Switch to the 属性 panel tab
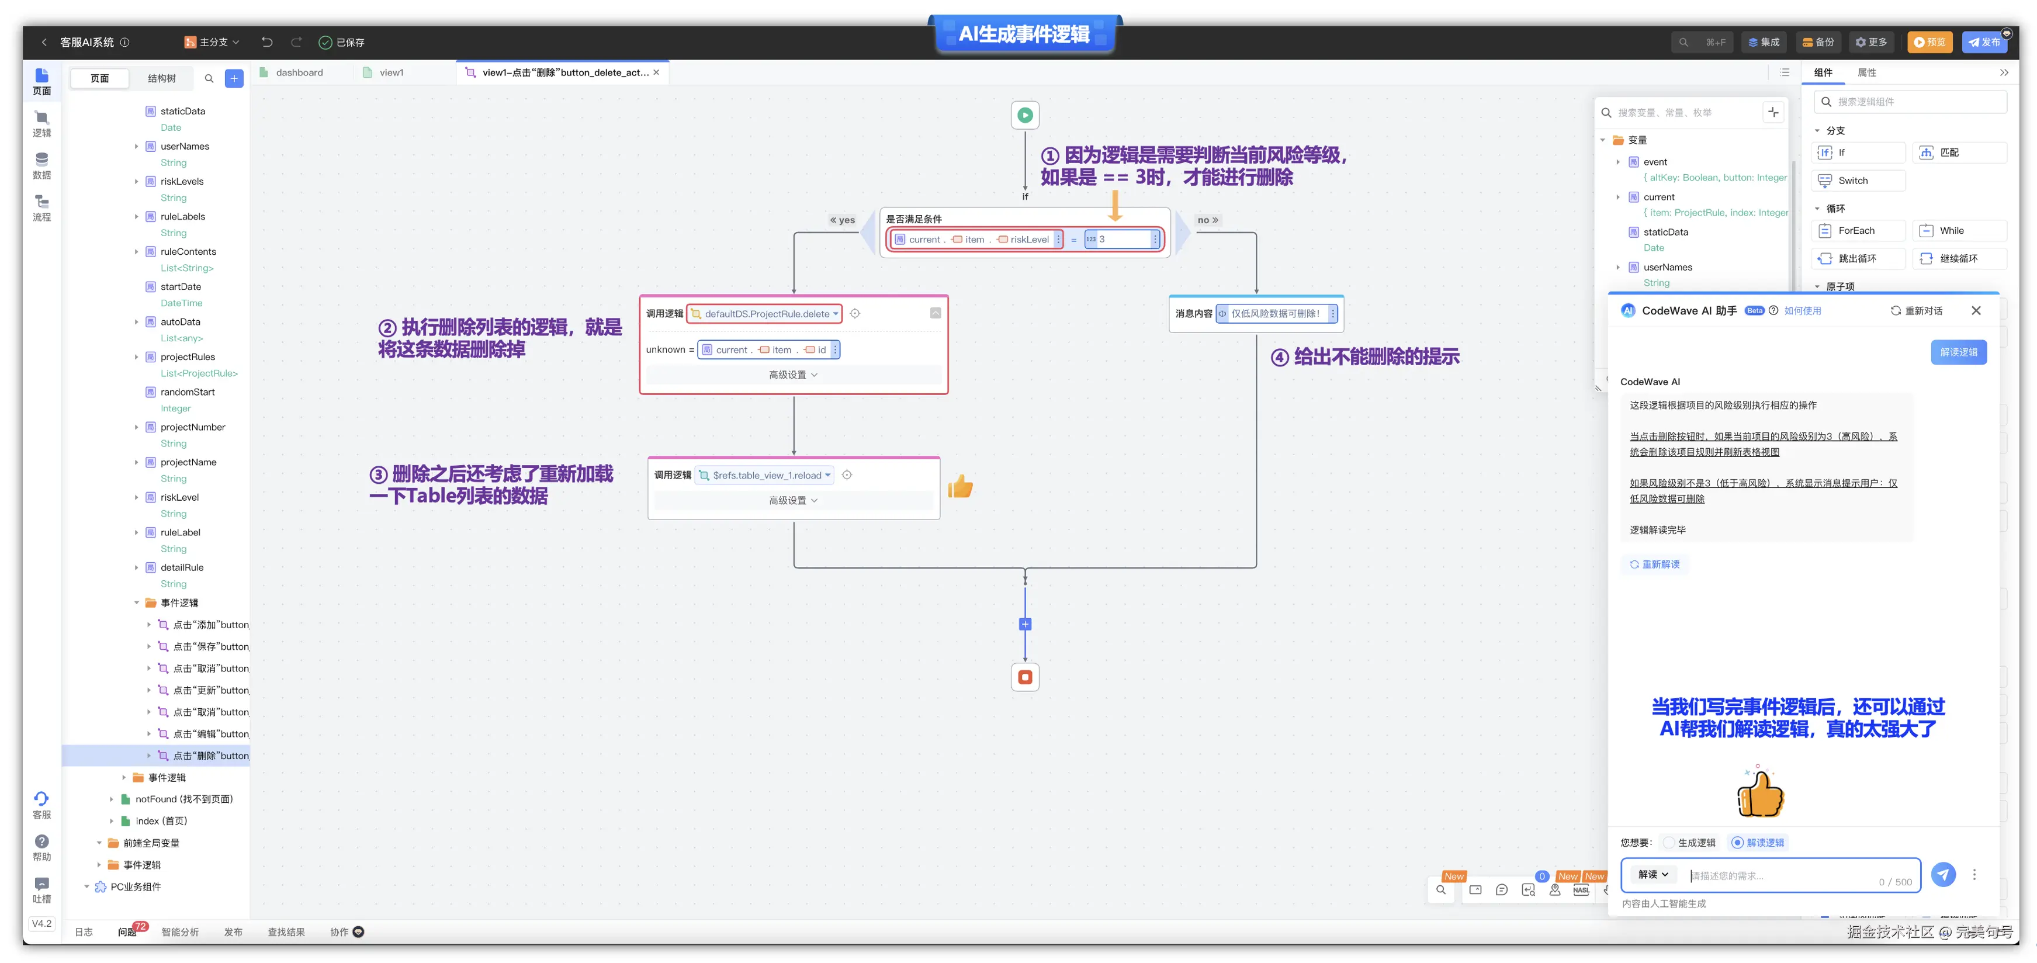This screenshot has height=963, width=2037. point(1866,72)
